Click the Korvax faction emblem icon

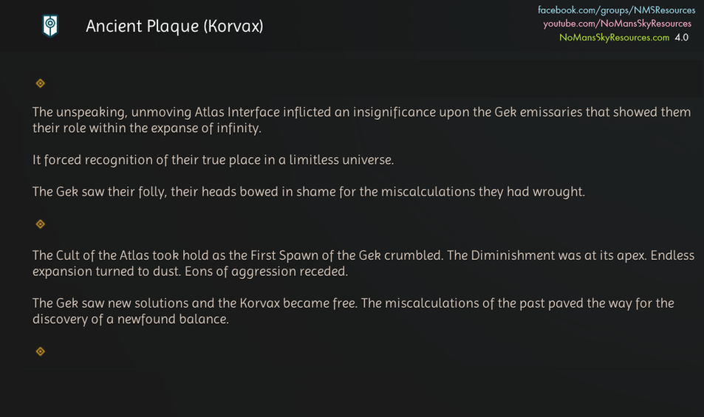click(x=49, y=27)
